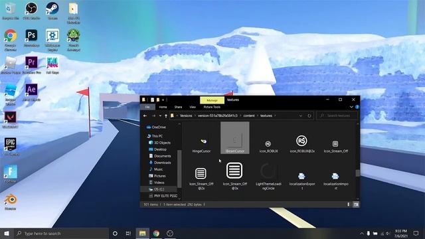Open the Epic Games Launcher shortcut
This screenshot has height=239, width=425.
pos(11,147)
